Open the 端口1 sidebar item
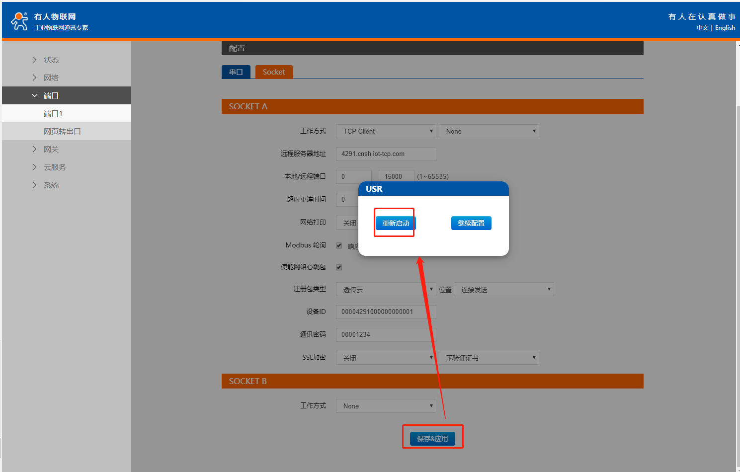 53,114
